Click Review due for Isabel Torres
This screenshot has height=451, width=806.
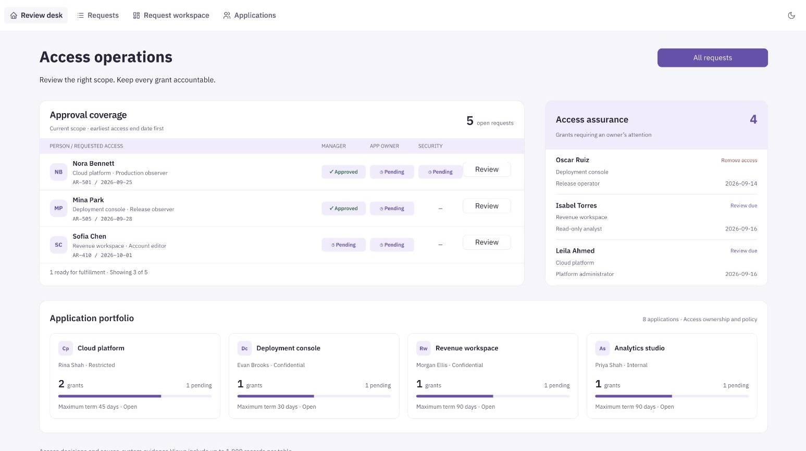pos(743,206)
